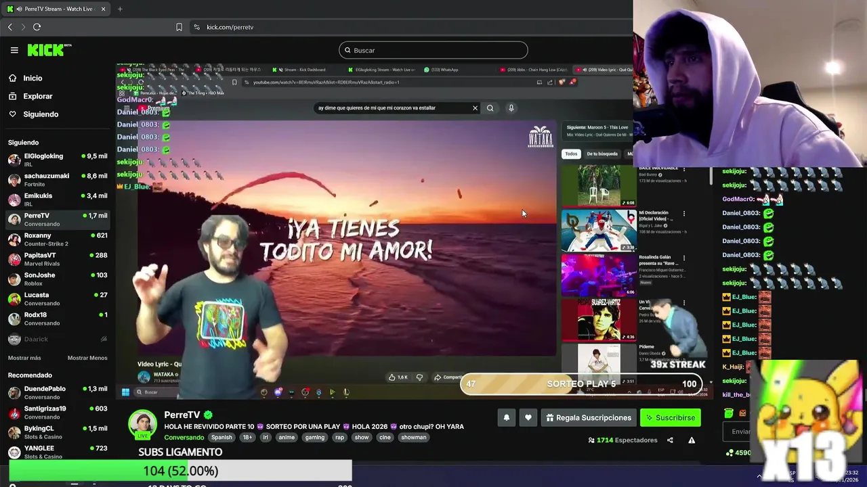
Task: Select the show tag
Action: point(362,438)
